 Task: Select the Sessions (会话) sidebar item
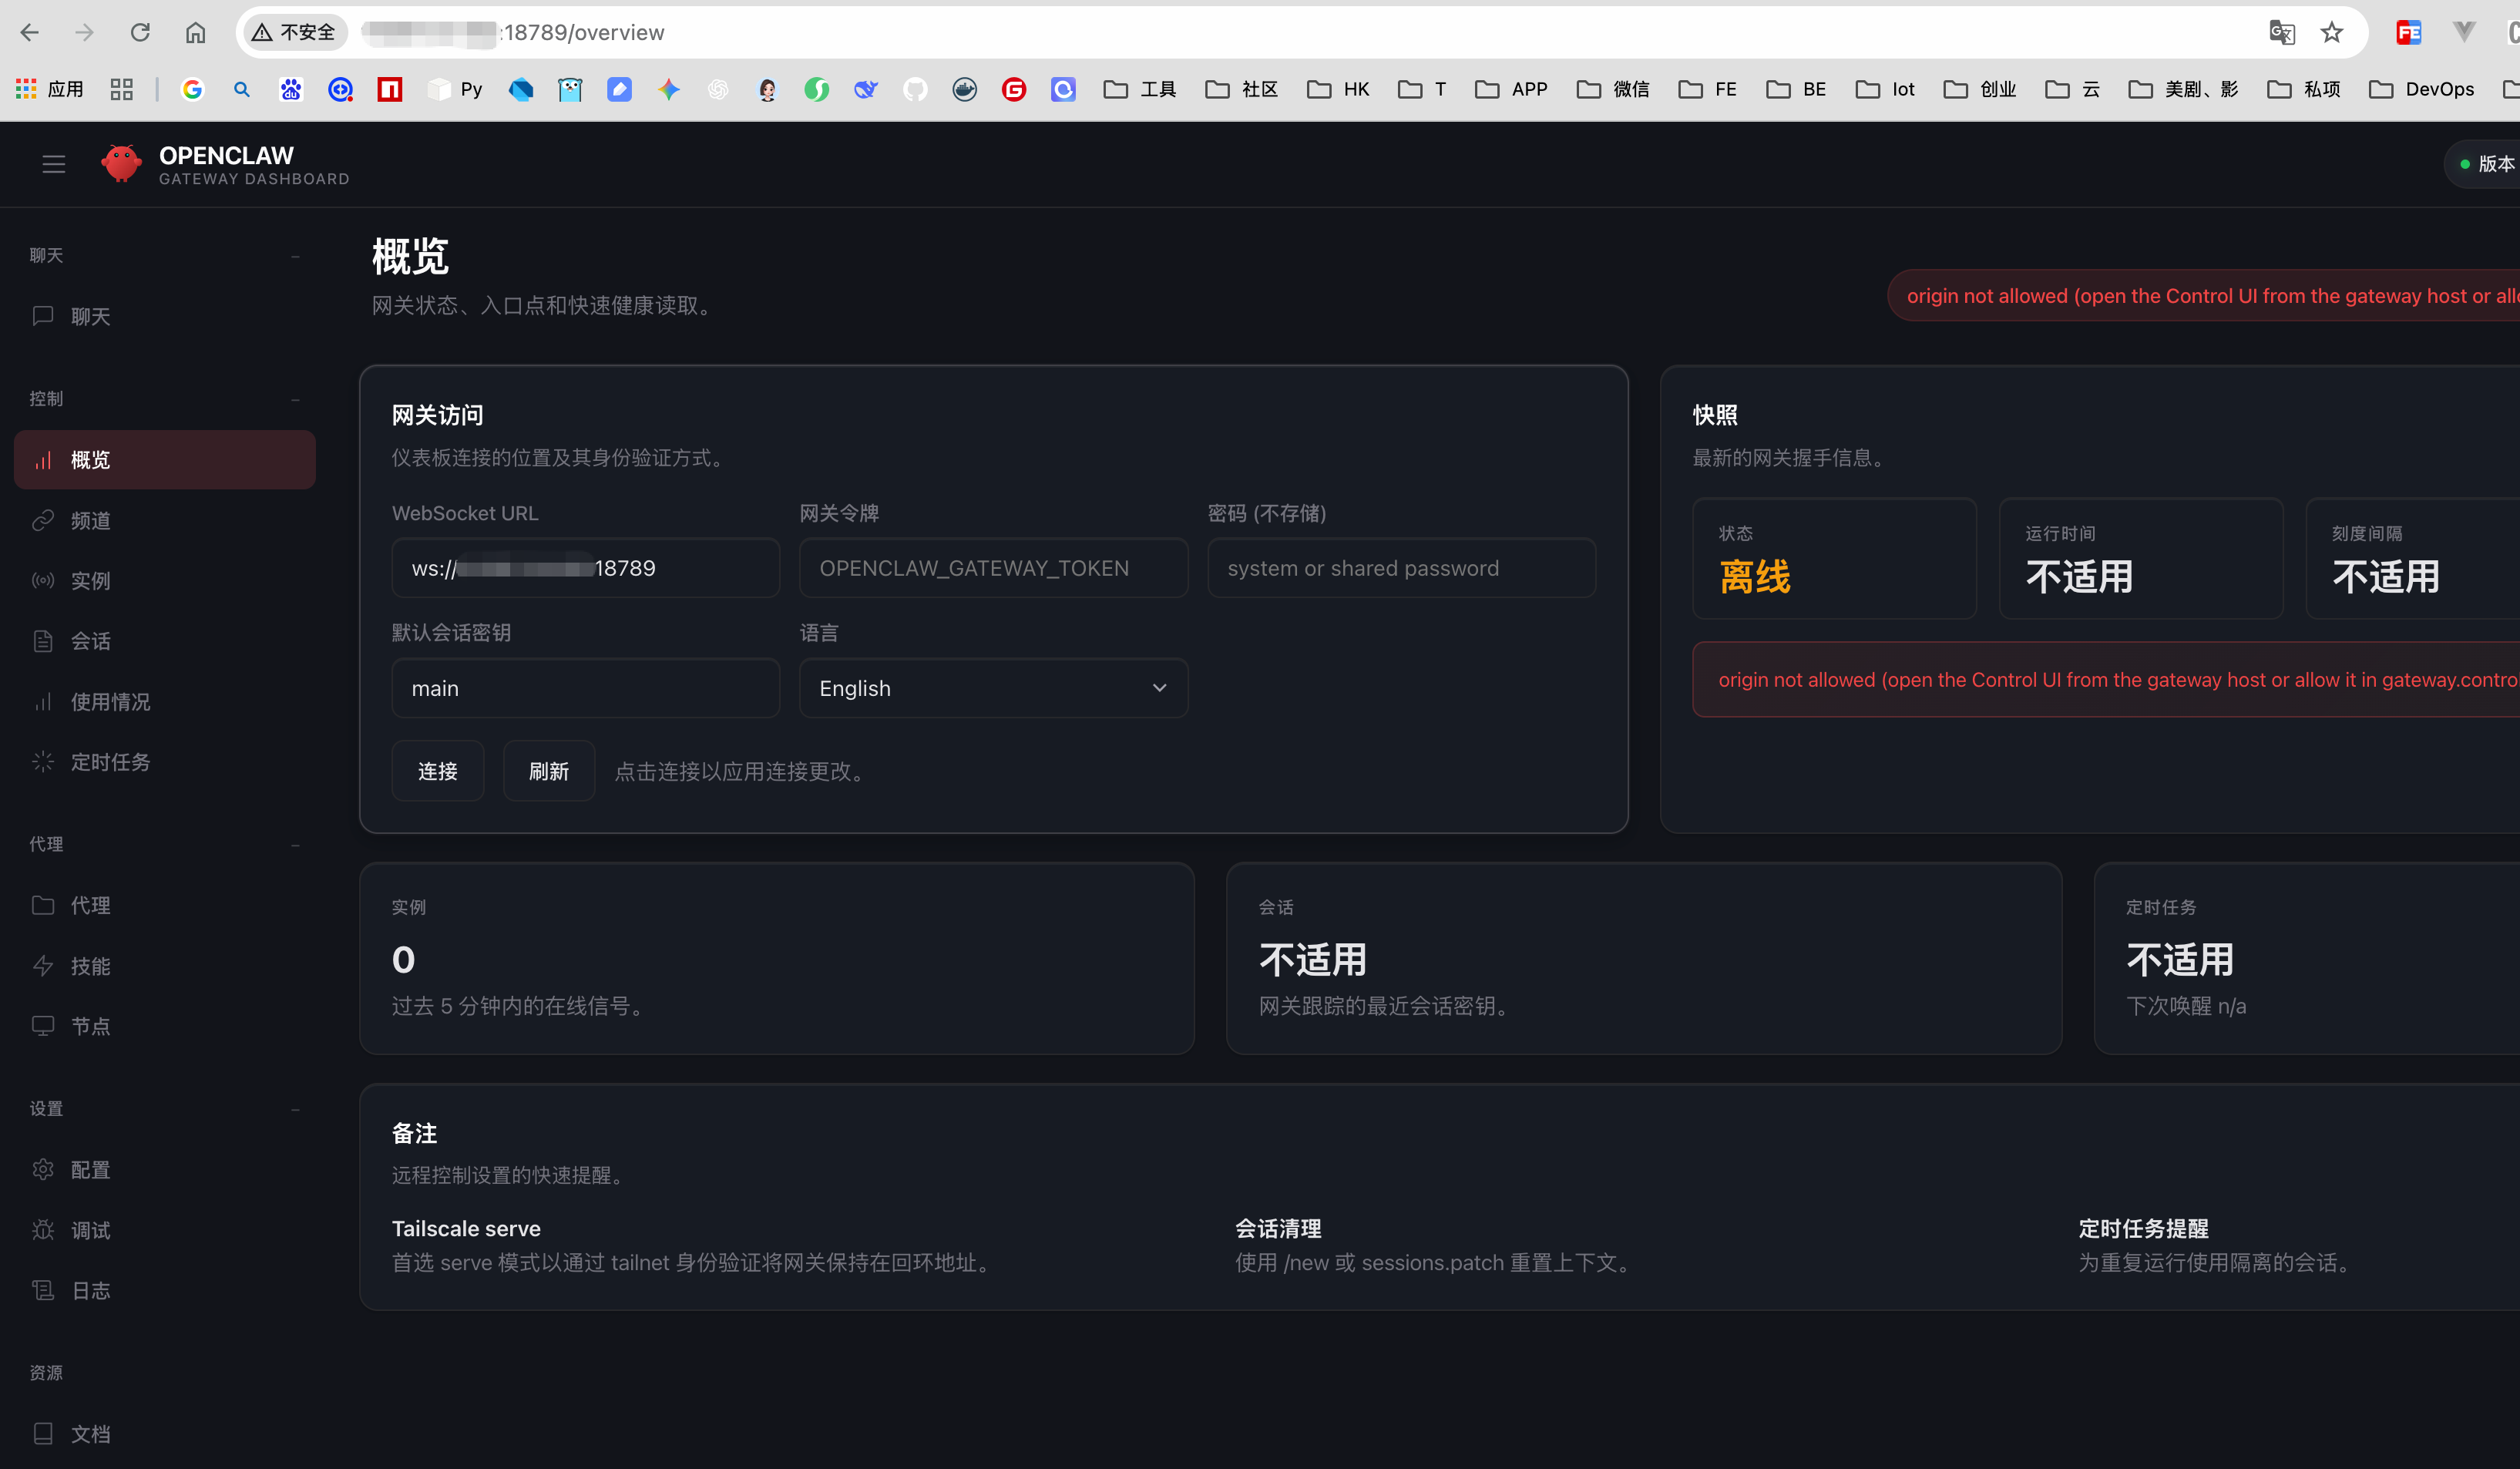click(90, 641)
